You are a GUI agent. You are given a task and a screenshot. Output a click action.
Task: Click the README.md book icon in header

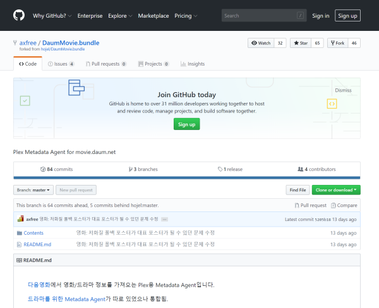19,260
